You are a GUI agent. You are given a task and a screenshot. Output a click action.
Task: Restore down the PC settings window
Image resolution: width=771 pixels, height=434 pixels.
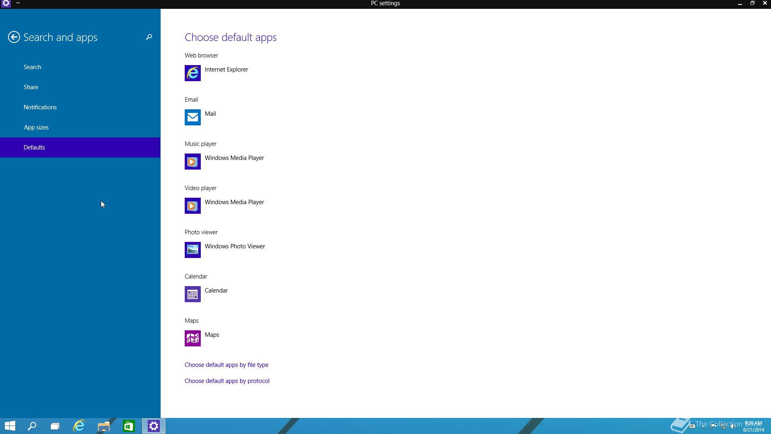752,3
